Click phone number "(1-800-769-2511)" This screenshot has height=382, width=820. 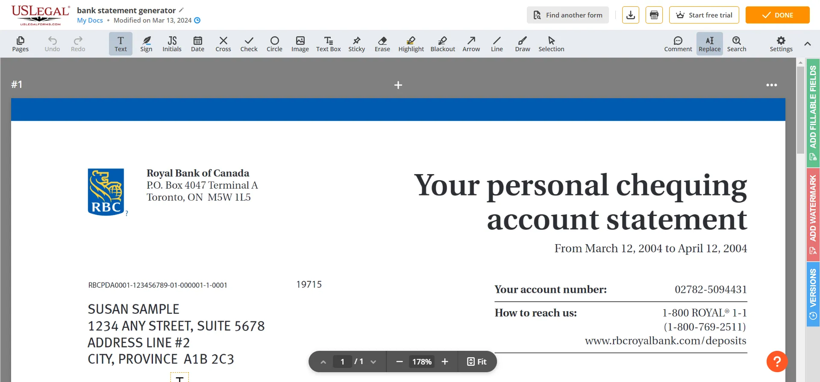[705, 327]
